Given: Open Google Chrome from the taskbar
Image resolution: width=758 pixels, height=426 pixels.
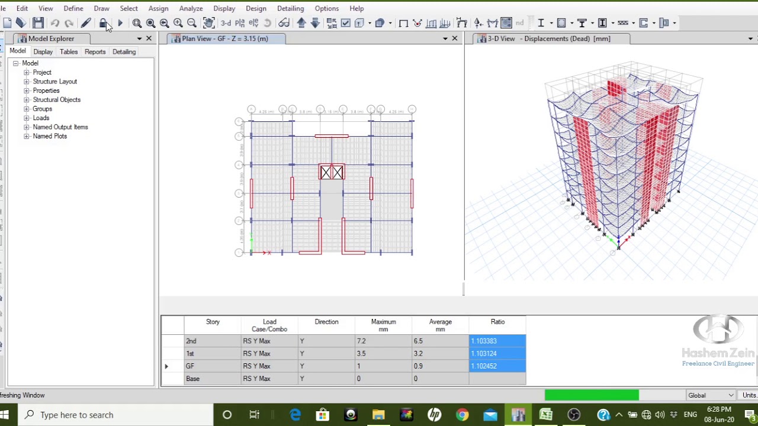Looking at the screenshot, I should pos(462,415).
